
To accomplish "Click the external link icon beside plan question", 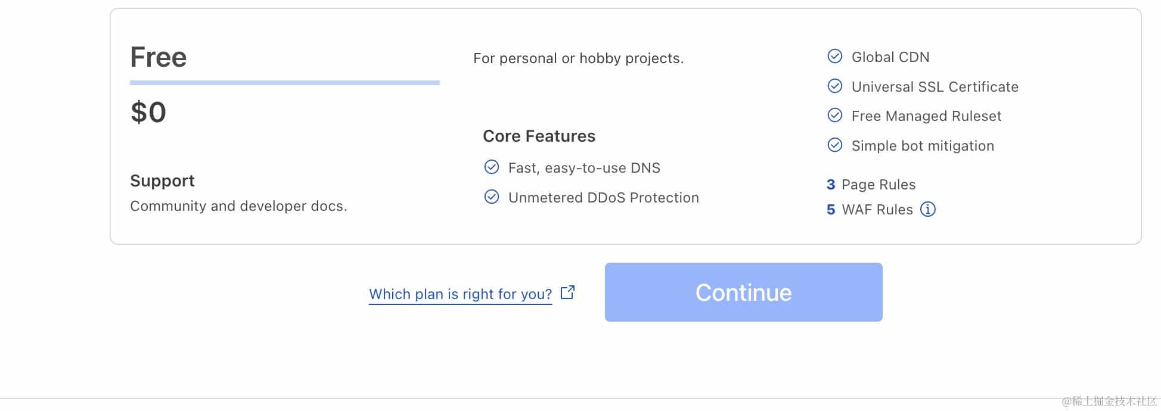I will click(568, 292).
